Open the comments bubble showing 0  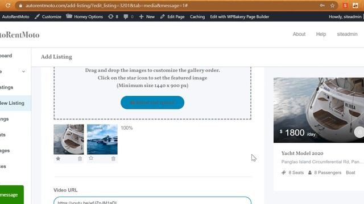(x=129, y=16)
